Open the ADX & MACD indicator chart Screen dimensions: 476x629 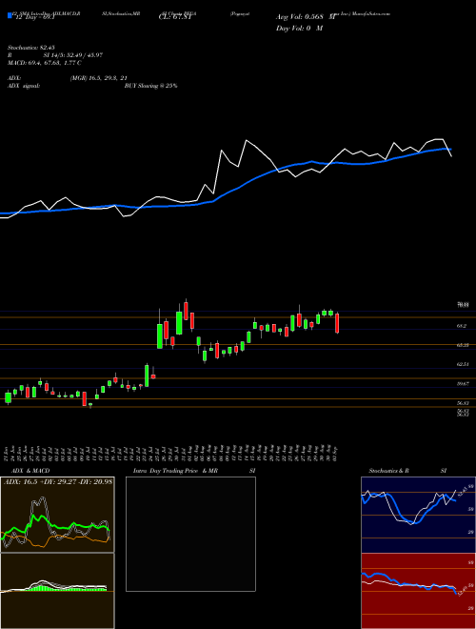(58, 515)
